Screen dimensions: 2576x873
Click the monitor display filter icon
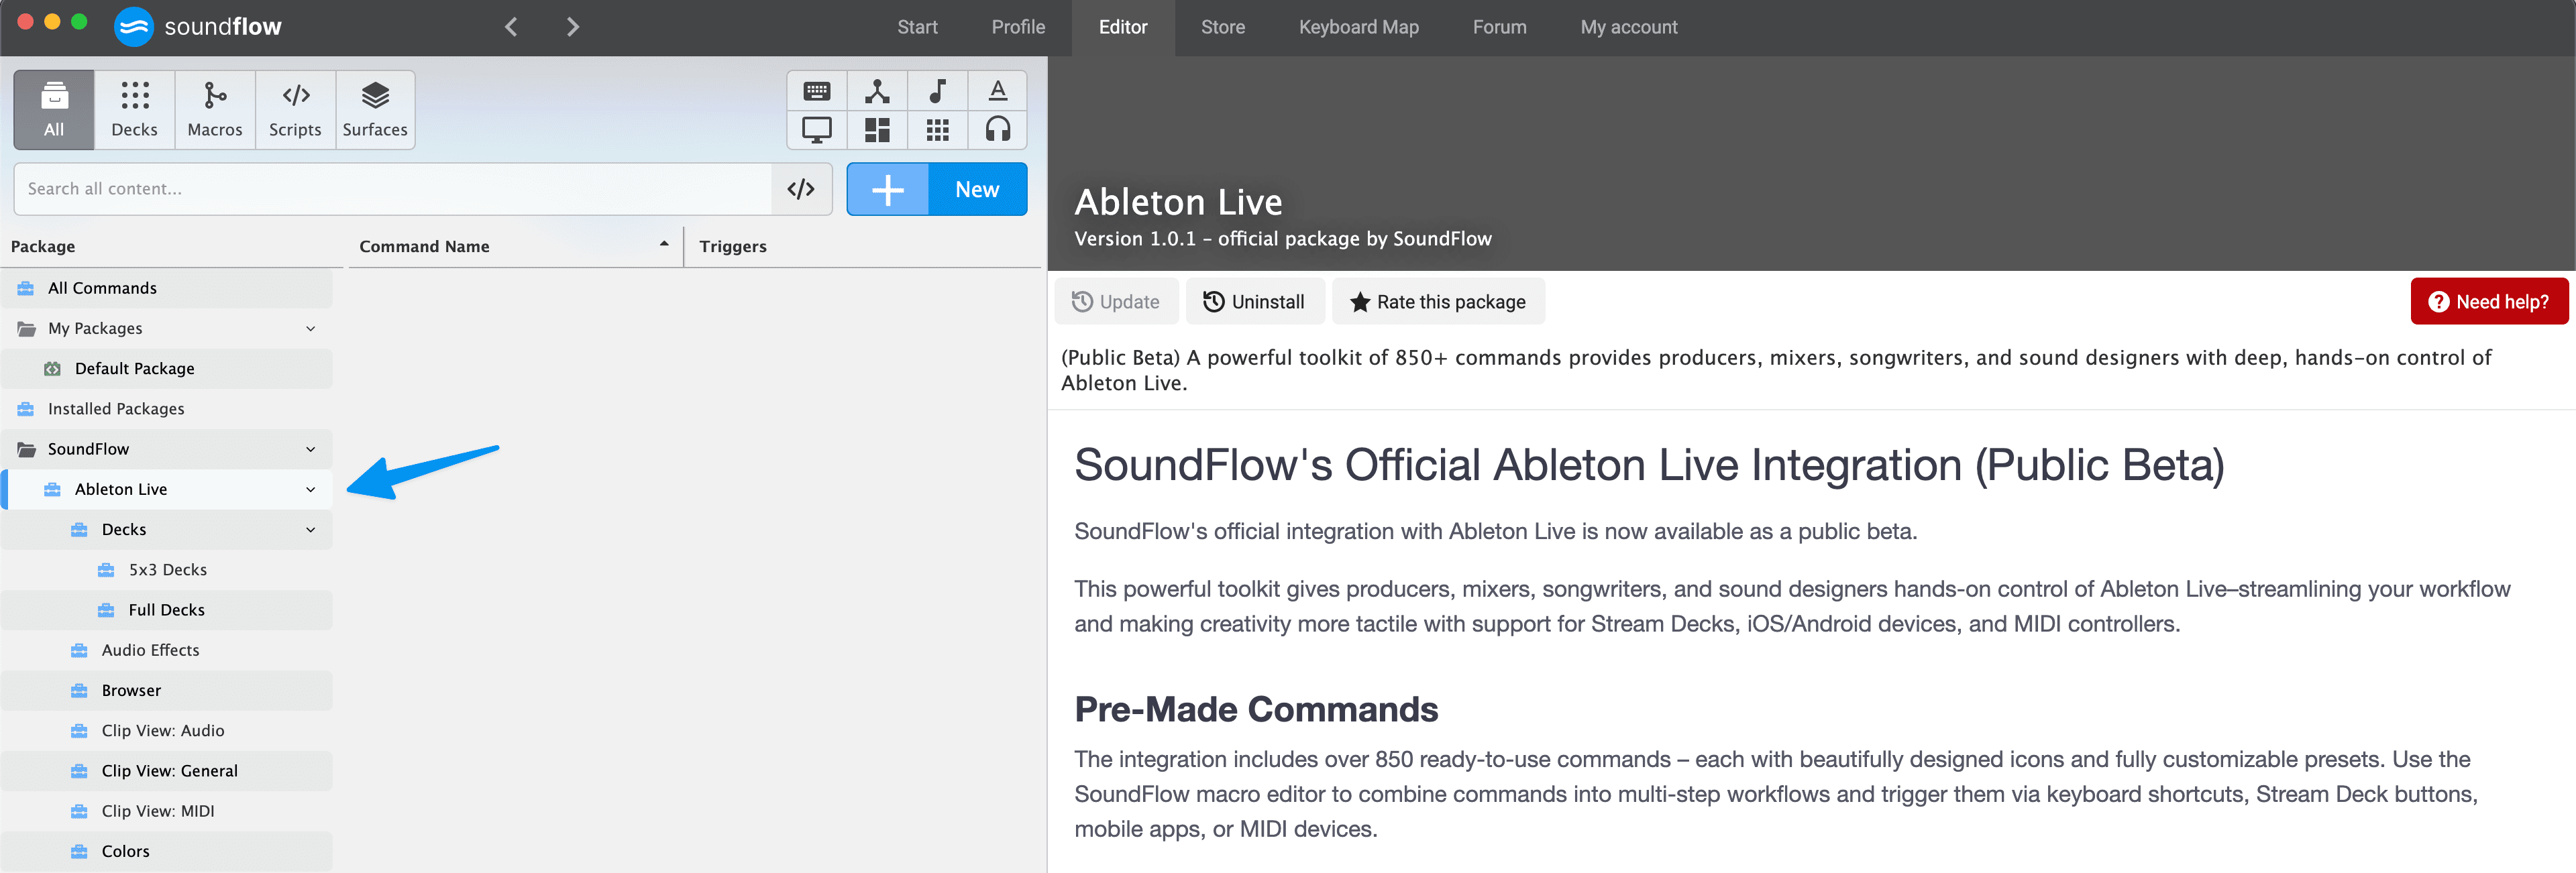pos(817,130)
